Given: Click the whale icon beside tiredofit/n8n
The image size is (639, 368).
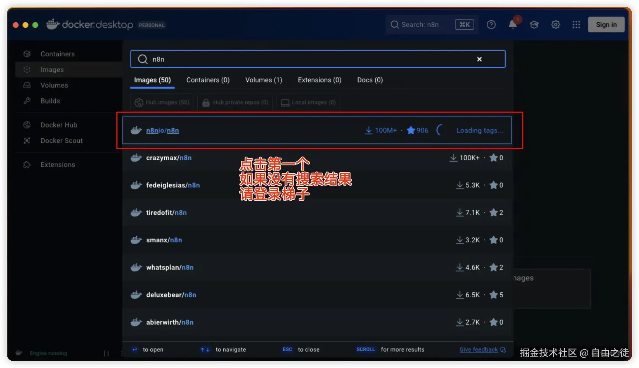Looking at the screenshot, I should pos(136,213).
